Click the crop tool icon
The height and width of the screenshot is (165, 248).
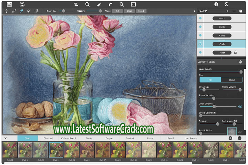76,4
